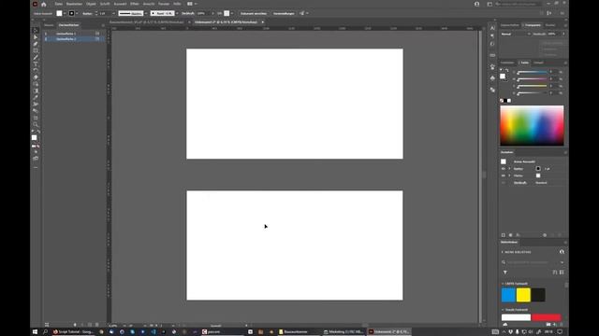Pick a color from the spectrum ramp
Viewport: 599px width, 336px height.
(532, 126)
